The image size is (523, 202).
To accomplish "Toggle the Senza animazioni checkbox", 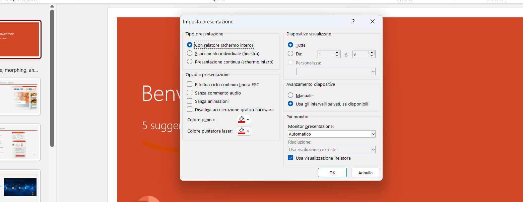I will (190, 101).
